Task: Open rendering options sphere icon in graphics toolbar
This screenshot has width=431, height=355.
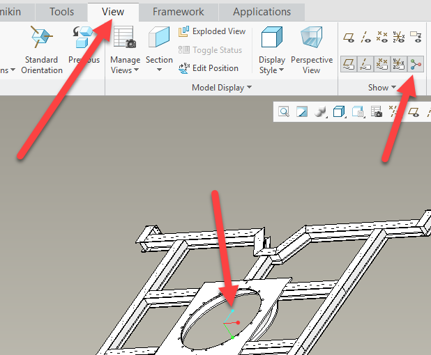Action: 320,112
